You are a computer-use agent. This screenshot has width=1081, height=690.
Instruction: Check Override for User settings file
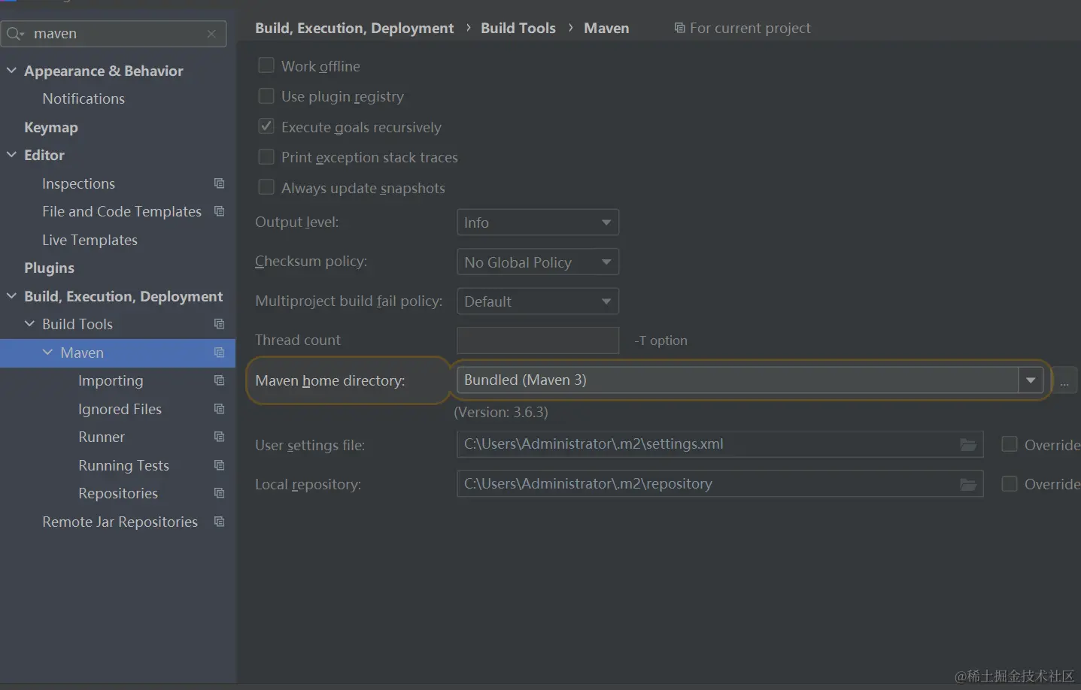(1010, 444)
